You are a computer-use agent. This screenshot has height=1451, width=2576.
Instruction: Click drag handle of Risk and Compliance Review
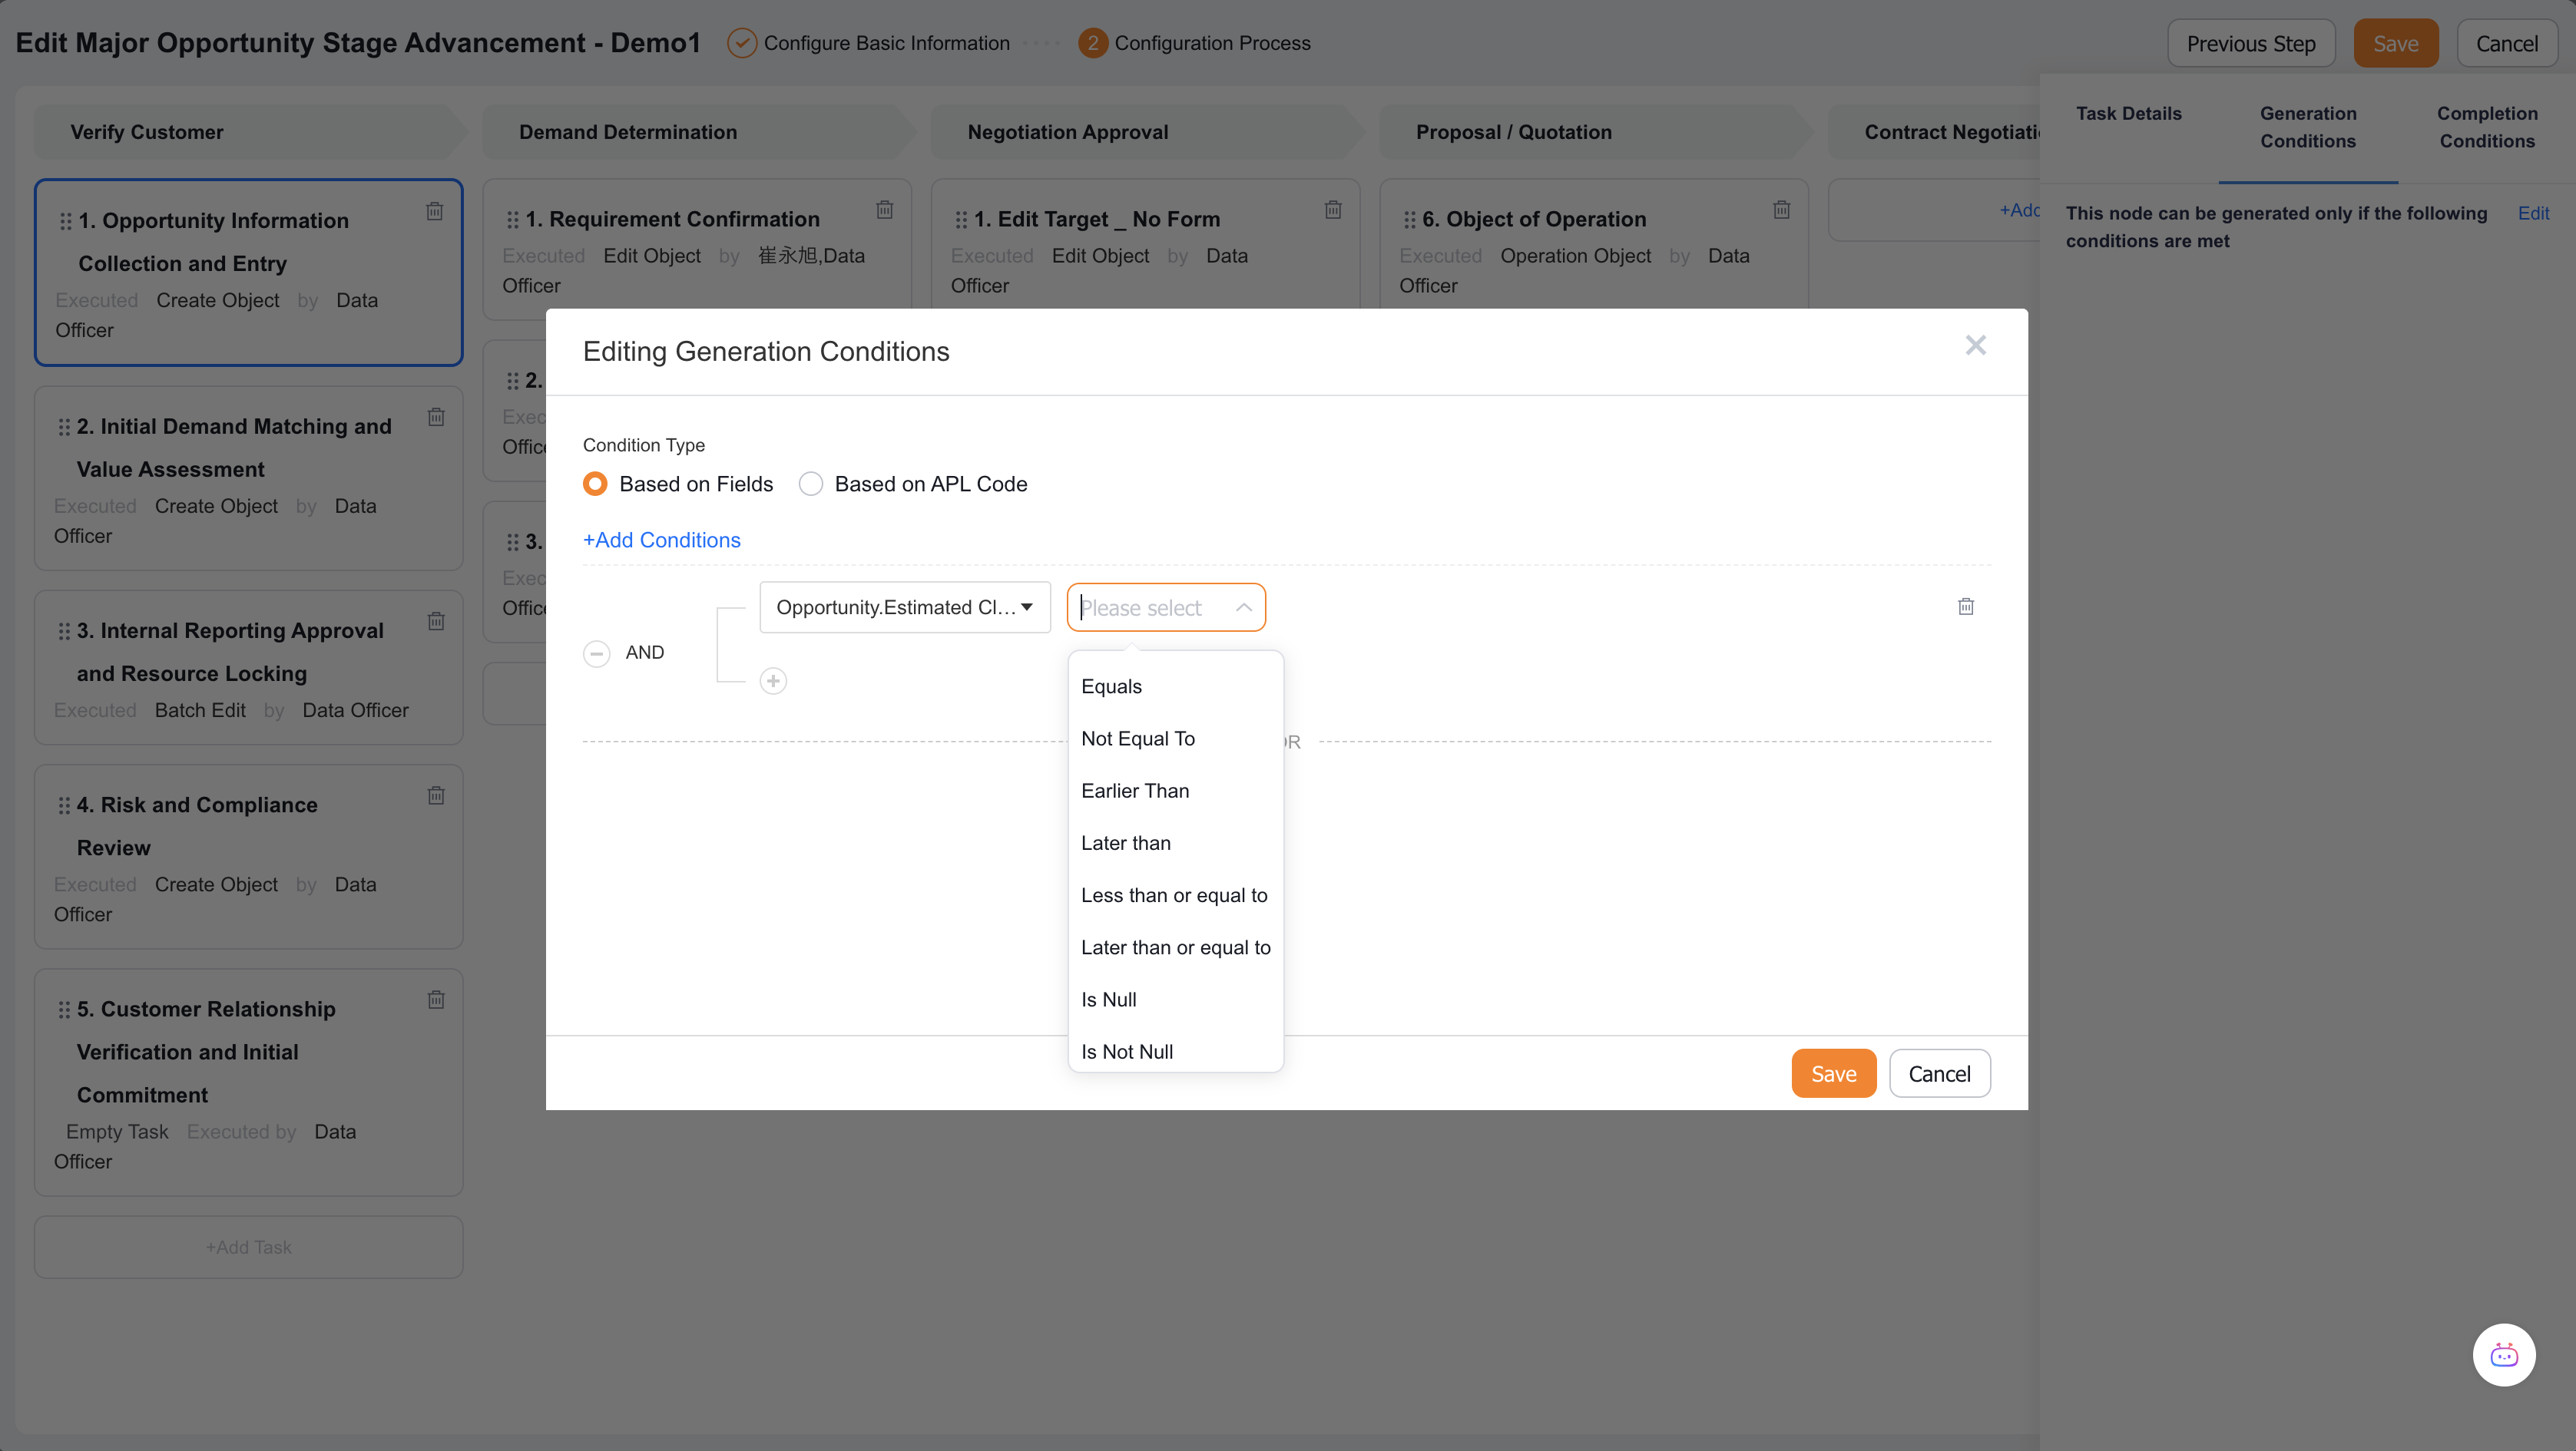(x=64, y=805)
